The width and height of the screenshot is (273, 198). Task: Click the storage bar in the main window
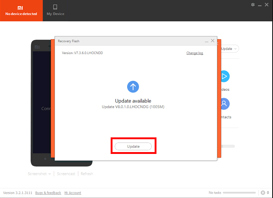(228, 146)
